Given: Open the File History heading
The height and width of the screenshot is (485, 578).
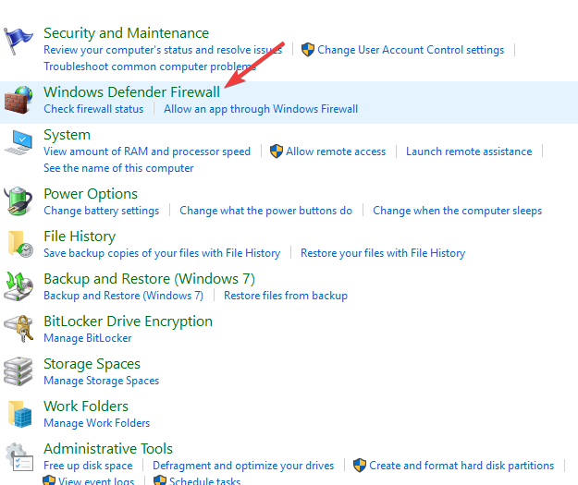Looking at the screenshot, I should pyautogui.click(x=80, y=236).
